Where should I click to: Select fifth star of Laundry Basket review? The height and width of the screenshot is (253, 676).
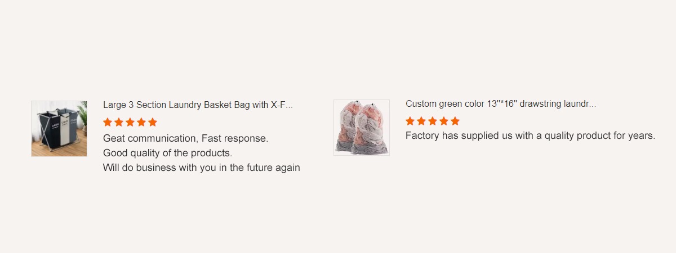153,122
